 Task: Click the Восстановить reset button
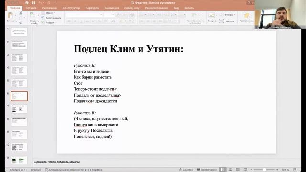click(x=52, y=18)
